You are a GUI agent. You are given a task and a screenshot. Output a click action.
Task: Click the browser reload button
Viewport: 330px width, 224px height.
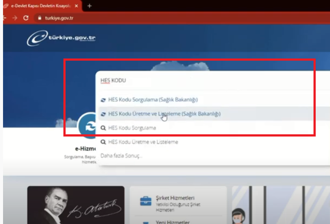pos(26,18)
